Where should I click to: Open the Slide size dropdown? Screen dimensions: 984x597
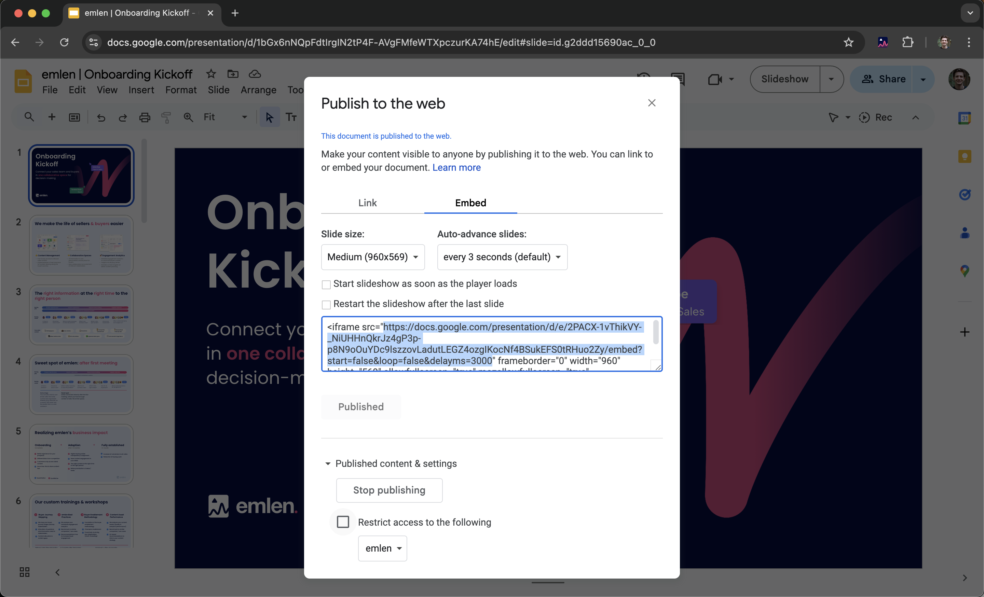(x=373, y=257)
